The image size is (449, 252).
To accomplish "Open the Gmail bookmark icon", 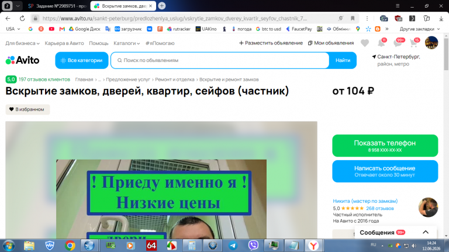I will tap(62, 29).
